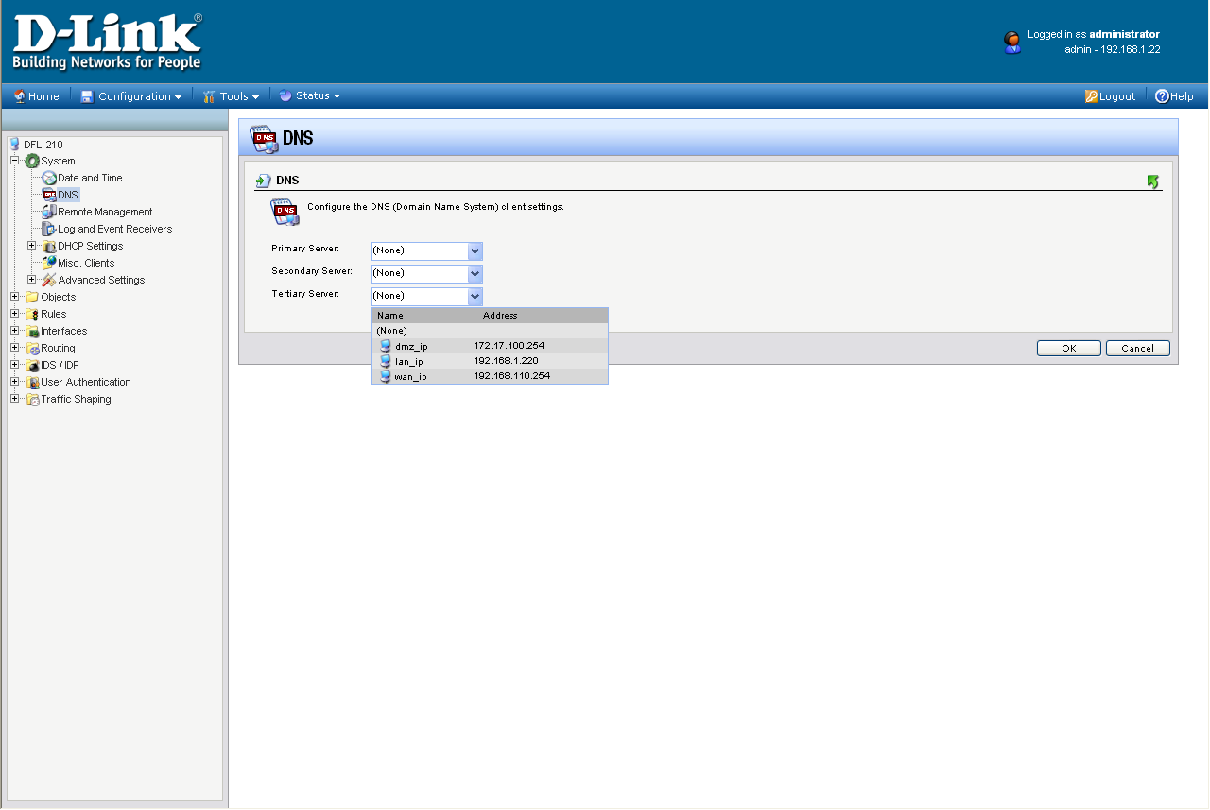
Task: Click the Logout link
Action: click(x=1111, y=96)
